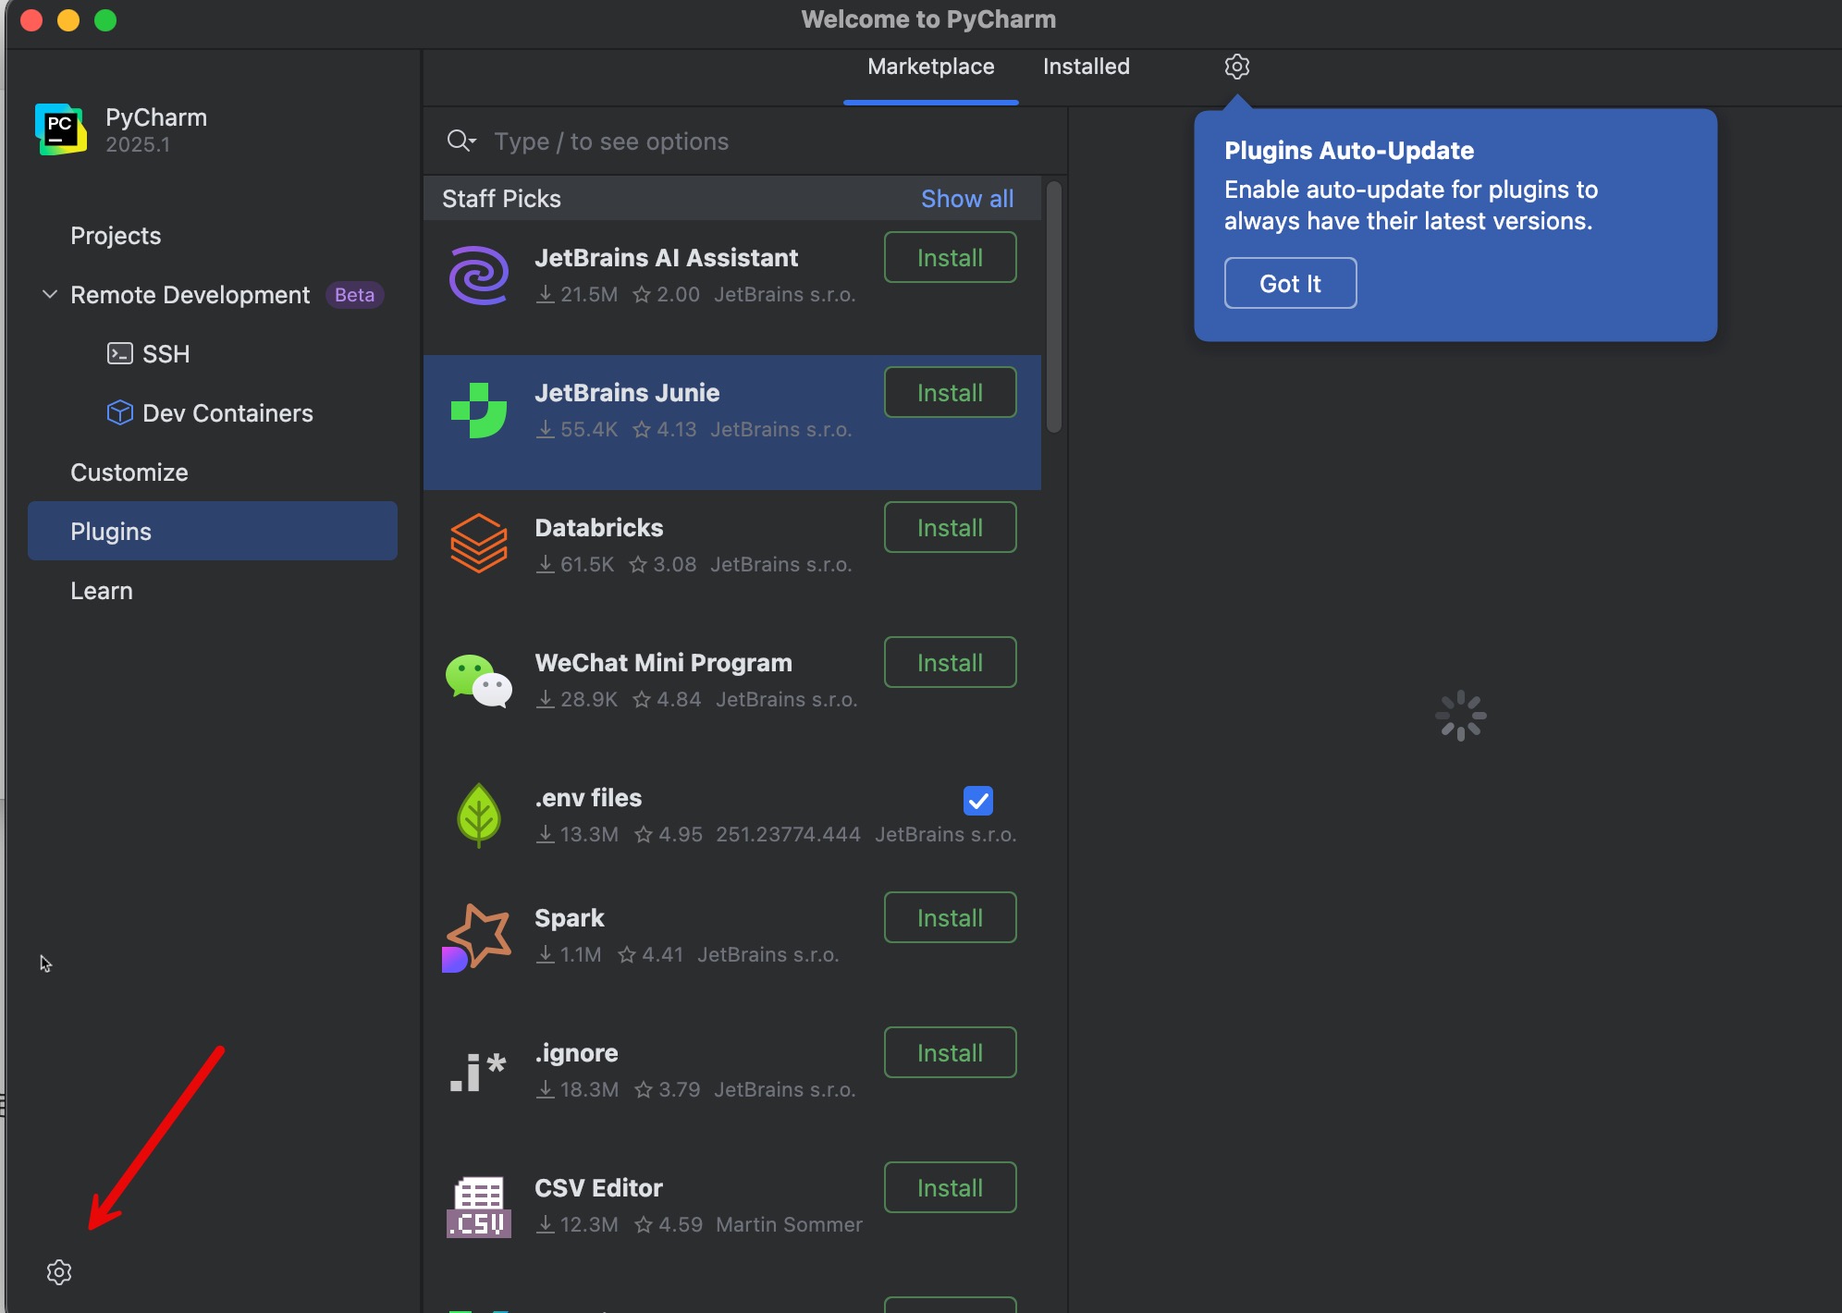The height and width of the screenshot is (1313, 1842).
Task: Click the CSV Editor plugin icon
Action: click(x=478, y=1207)
